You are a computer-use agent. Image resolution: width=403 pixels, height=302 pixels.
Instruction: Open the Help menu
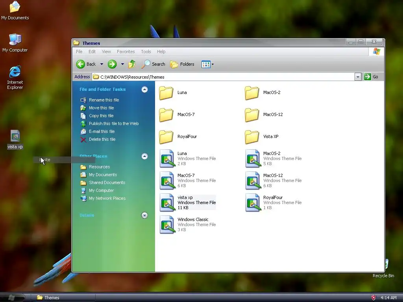(x=161, y=52)
